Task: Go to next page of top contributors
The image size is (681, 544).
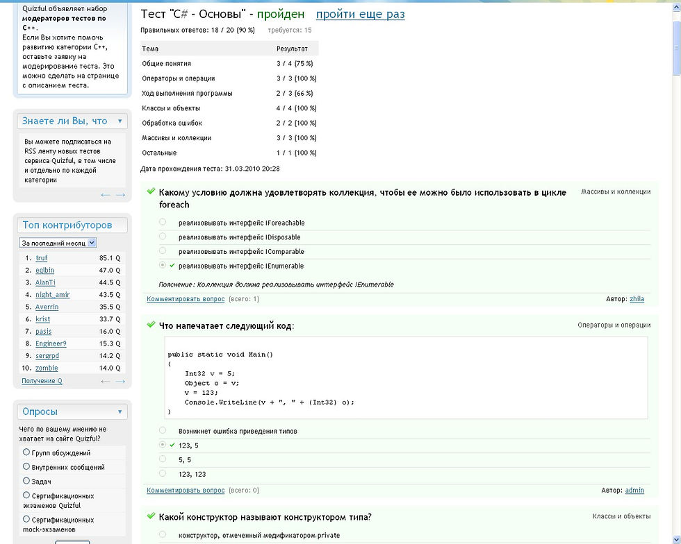Action: coord(121,382)
